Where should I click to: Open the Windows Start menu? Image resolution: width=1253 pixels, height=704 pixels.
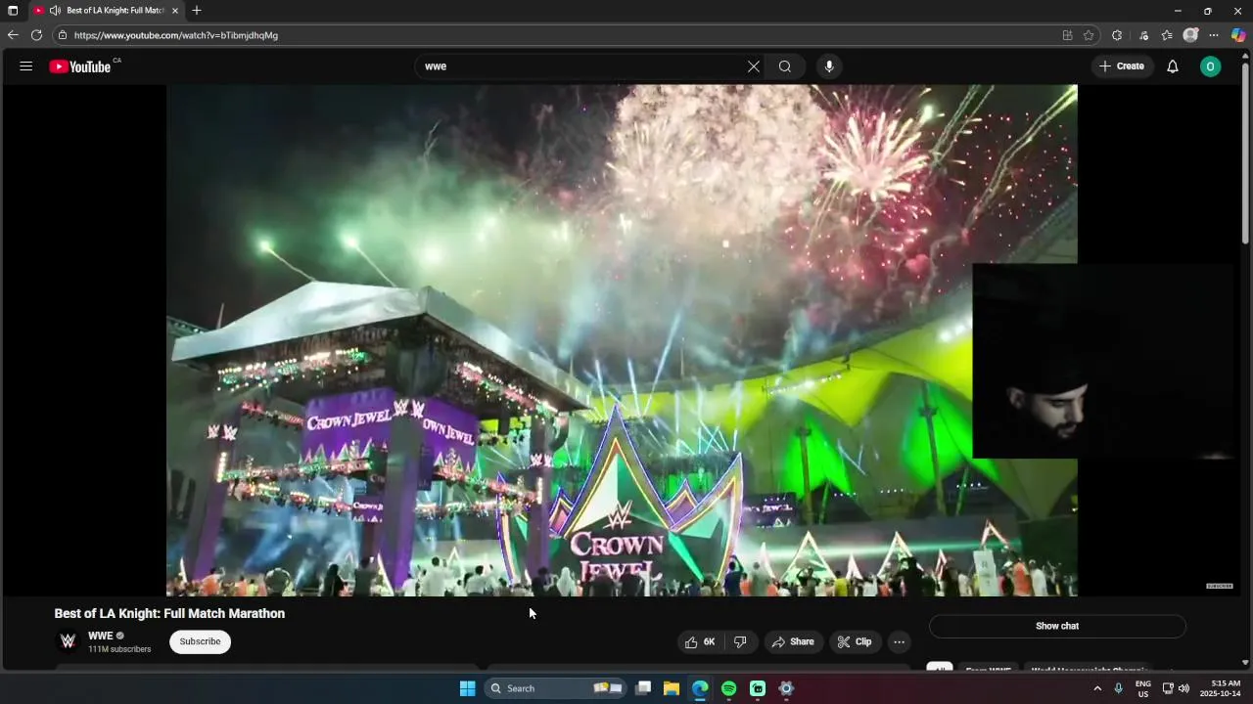point(468,688)
